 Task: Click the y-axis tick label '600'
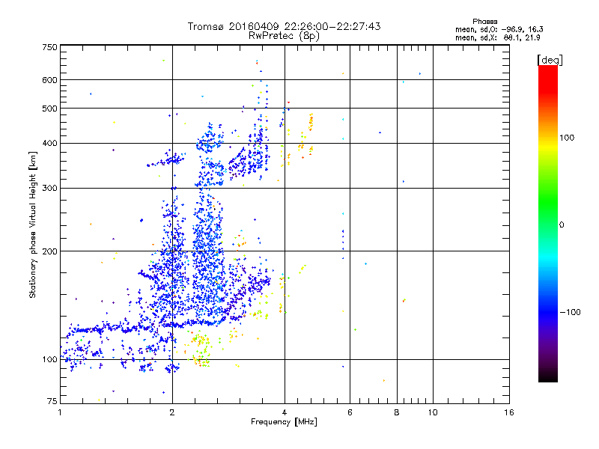pyautogui.click(x=50, y=80)
